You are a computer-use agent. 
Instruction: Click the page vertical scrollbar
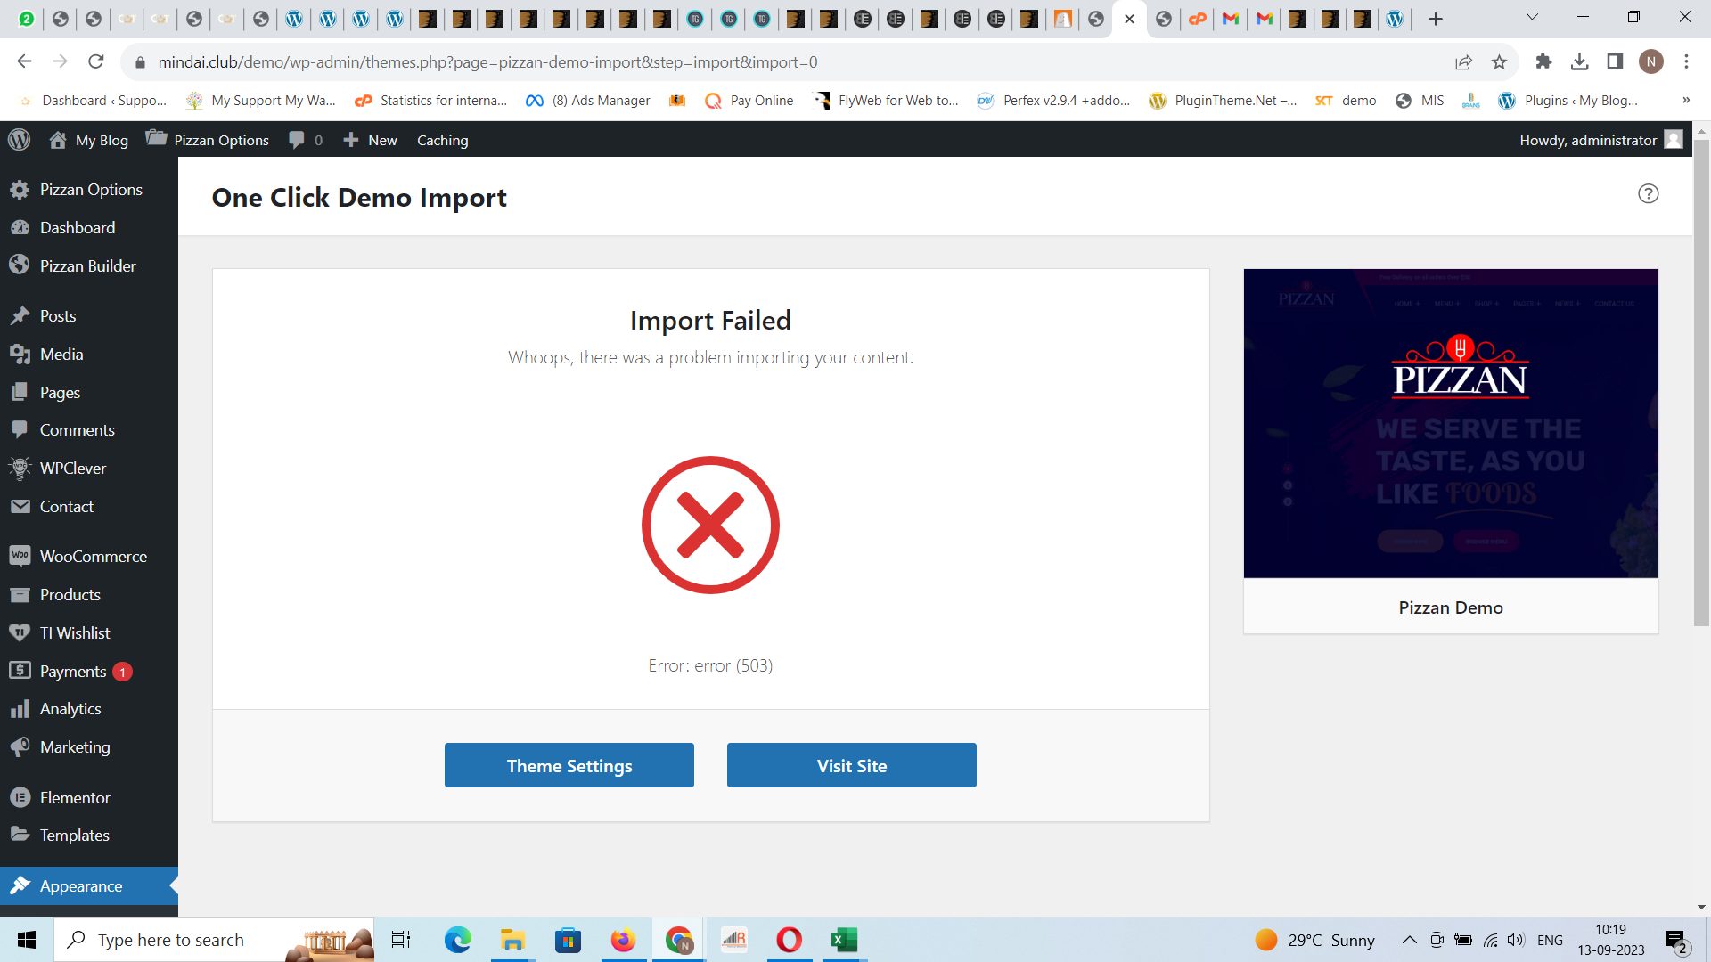pos(1701,383)
